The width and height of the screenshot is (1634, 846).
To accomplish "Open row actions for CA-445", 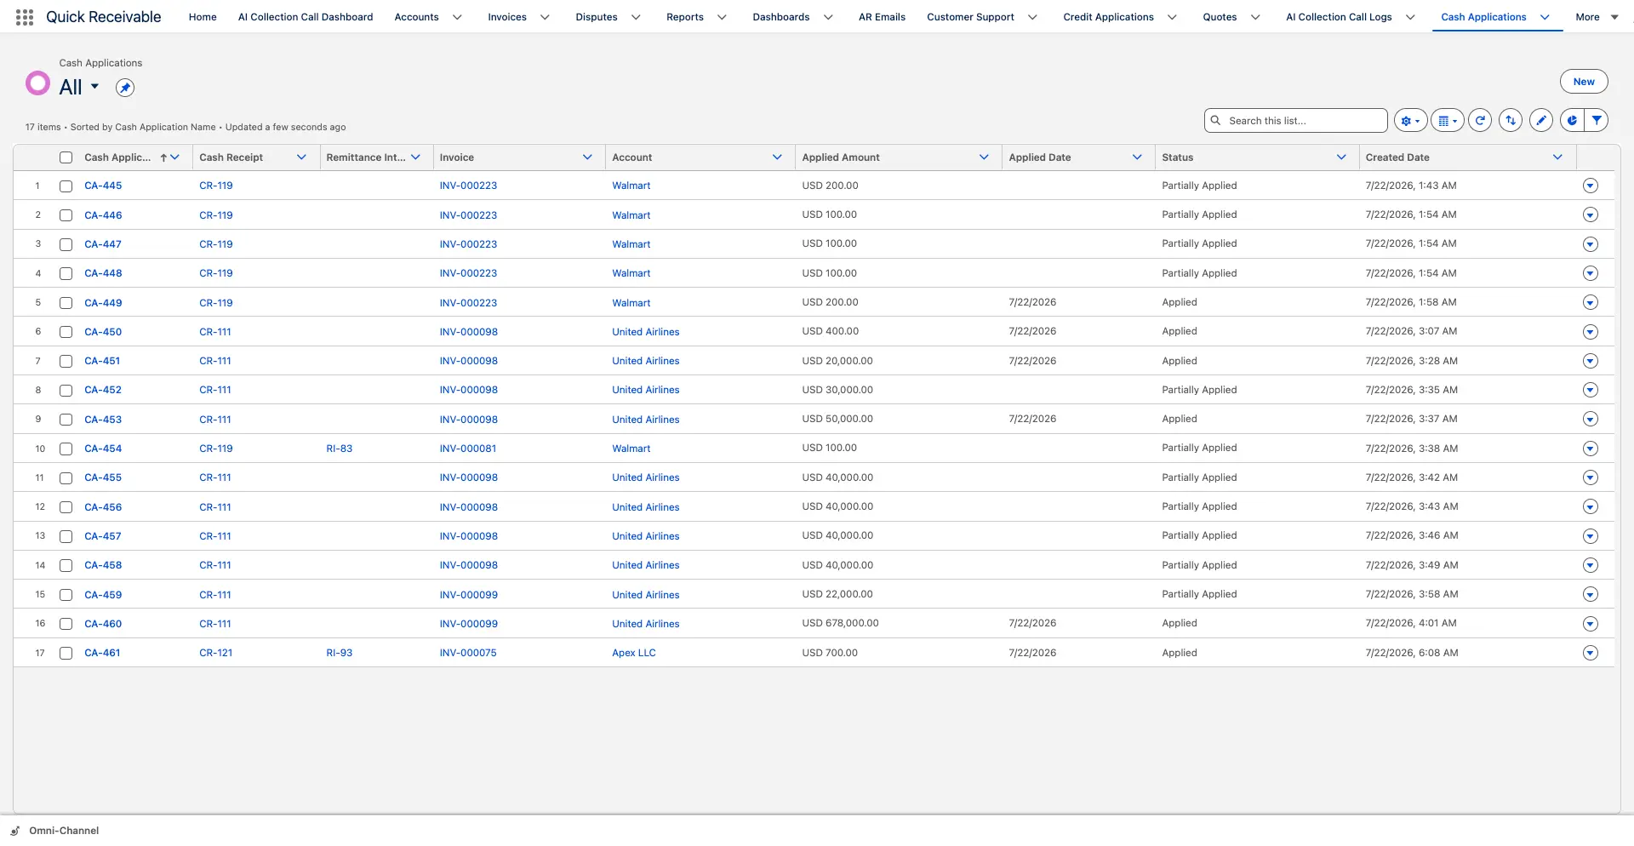I will click(x=1590, y=186).
